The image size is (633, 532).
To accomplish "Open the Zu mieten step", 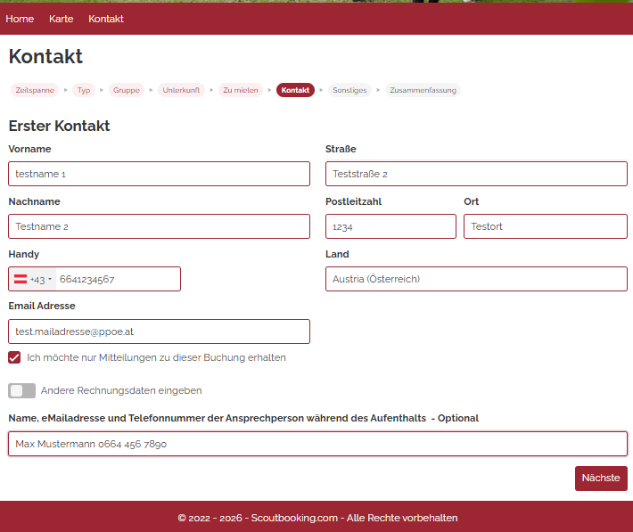I will click(241, 90).
